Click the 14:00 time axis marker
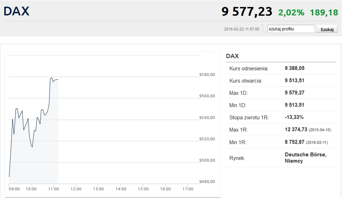The image size is (342, 198). 121,189
